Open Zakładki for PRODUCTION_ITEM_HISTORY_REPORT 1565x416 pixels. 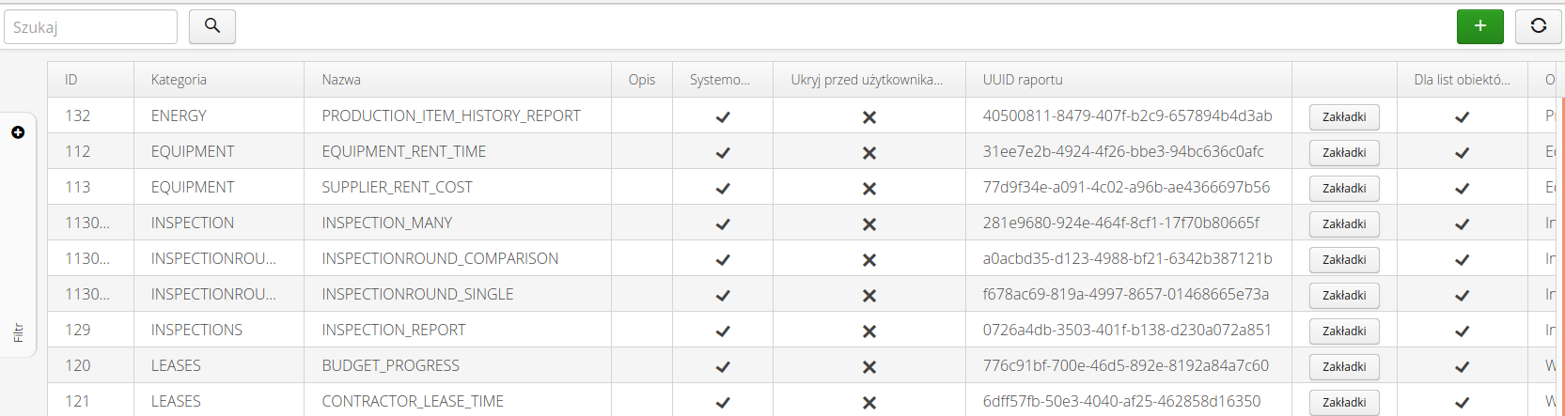[x=1344, y=117]
